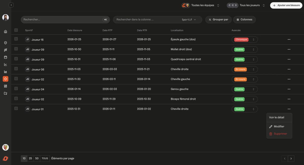Image resolution: width=304 pixels, height=165 pixels.
Task: Click the shield icon in sidebar
Action: [x=6, y=43]
